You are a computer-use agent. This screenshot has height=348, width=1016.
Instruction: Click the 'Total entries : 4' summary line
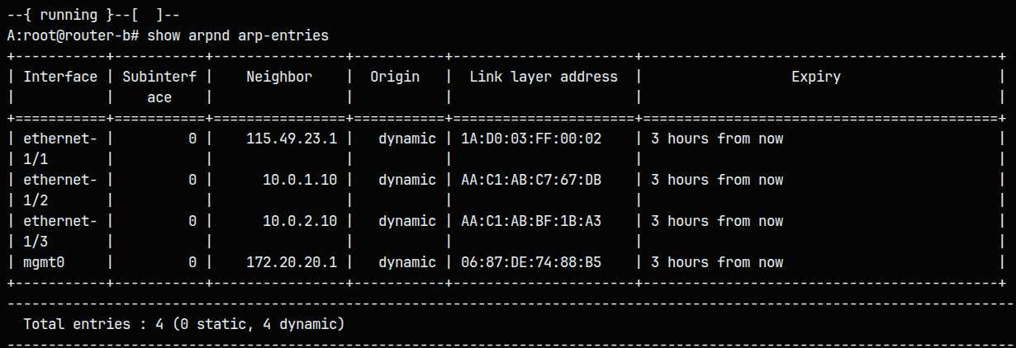tap(184, 324)
